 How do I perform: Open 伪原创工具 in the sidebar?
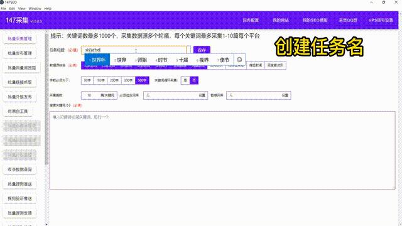18,112
